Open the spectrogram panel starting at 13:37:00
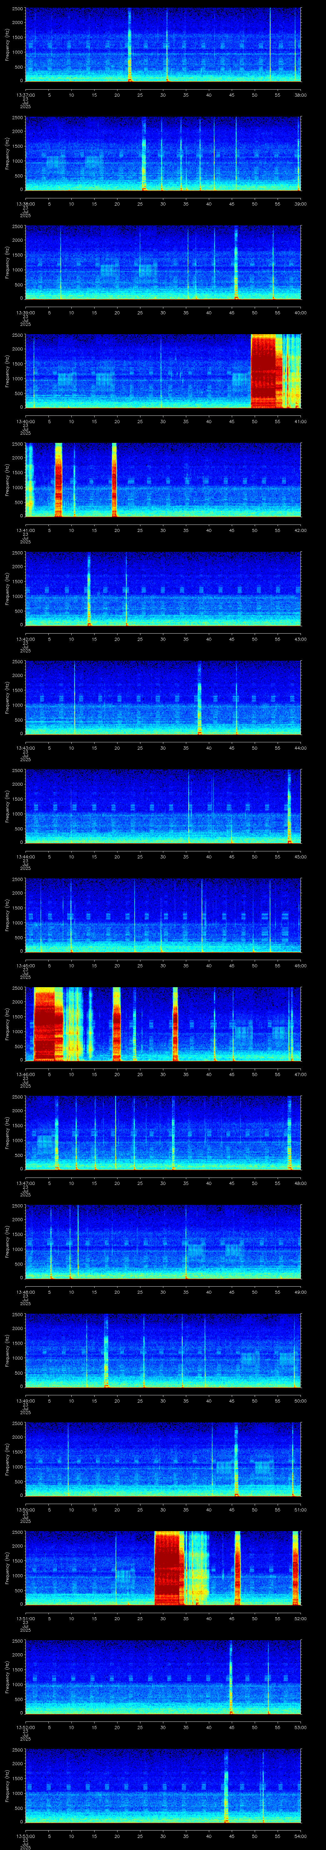Viewport: 326px width, 1850px height. click(163, 45)
